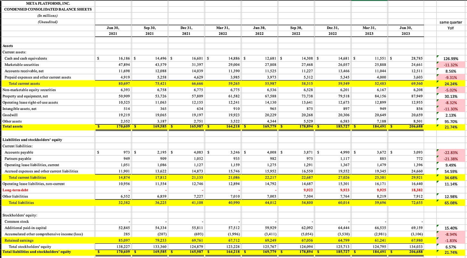Image resolution: width=467 pixels, height=258 pixels.
Task: Select the Total current liabilities label
Action: pos(28,177)
